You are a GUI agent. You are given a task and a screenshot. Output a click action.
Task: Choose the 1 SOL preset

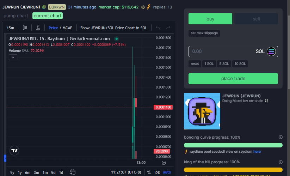point(209,64)
